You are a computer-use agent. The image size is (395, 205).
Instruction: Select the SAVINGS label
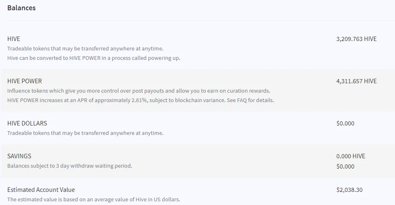19,156
